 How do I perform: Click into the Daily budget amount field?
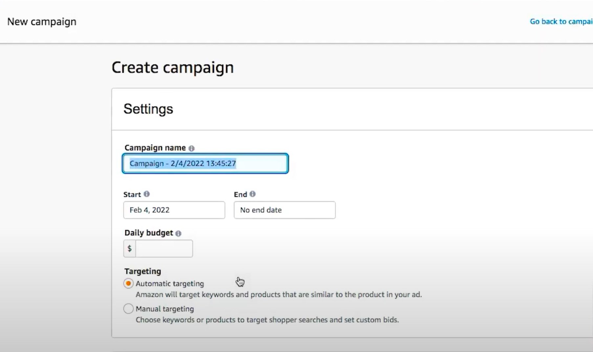click(x=164, y=249)
